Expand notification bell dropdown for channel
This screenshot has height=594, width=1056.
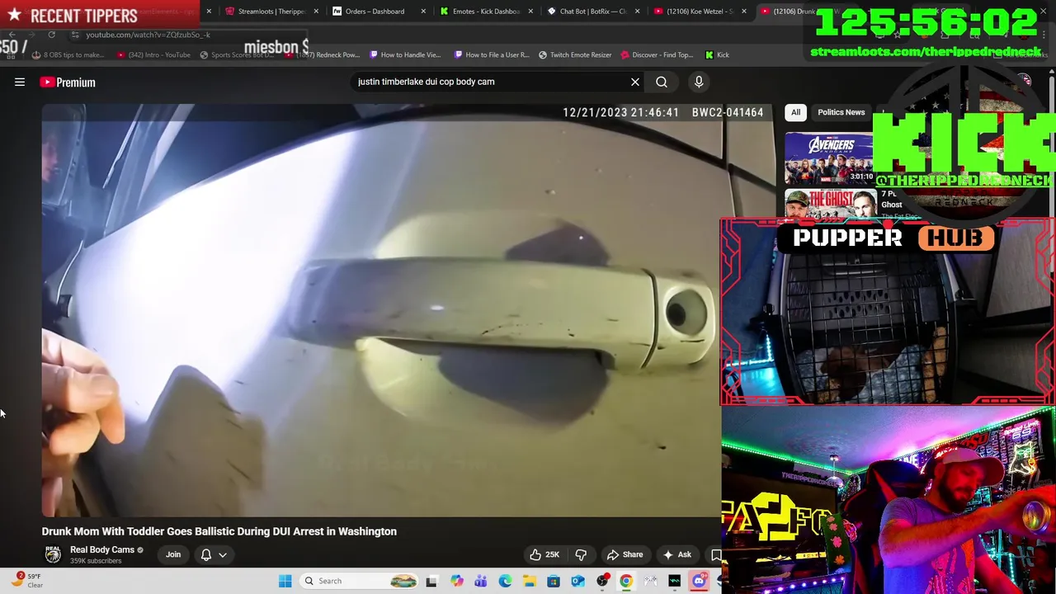[214, 554]
